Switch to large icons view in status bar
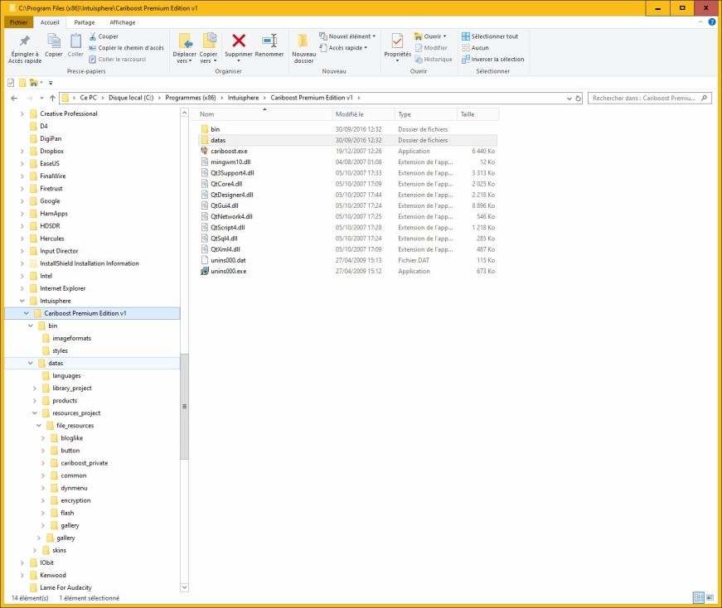This screenshot has width=722, height=608. pyautogui.click(x=710, y=598)
